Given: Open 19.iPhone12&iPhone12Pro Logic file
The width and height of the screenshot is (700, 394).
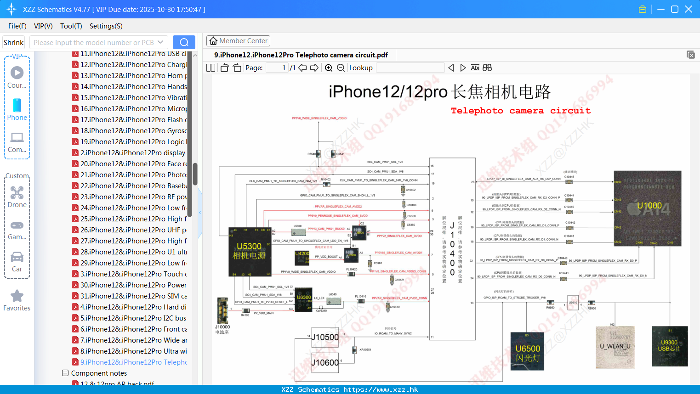Looking at the screenshot, I should pyautogui.click(x=129, y=142).
